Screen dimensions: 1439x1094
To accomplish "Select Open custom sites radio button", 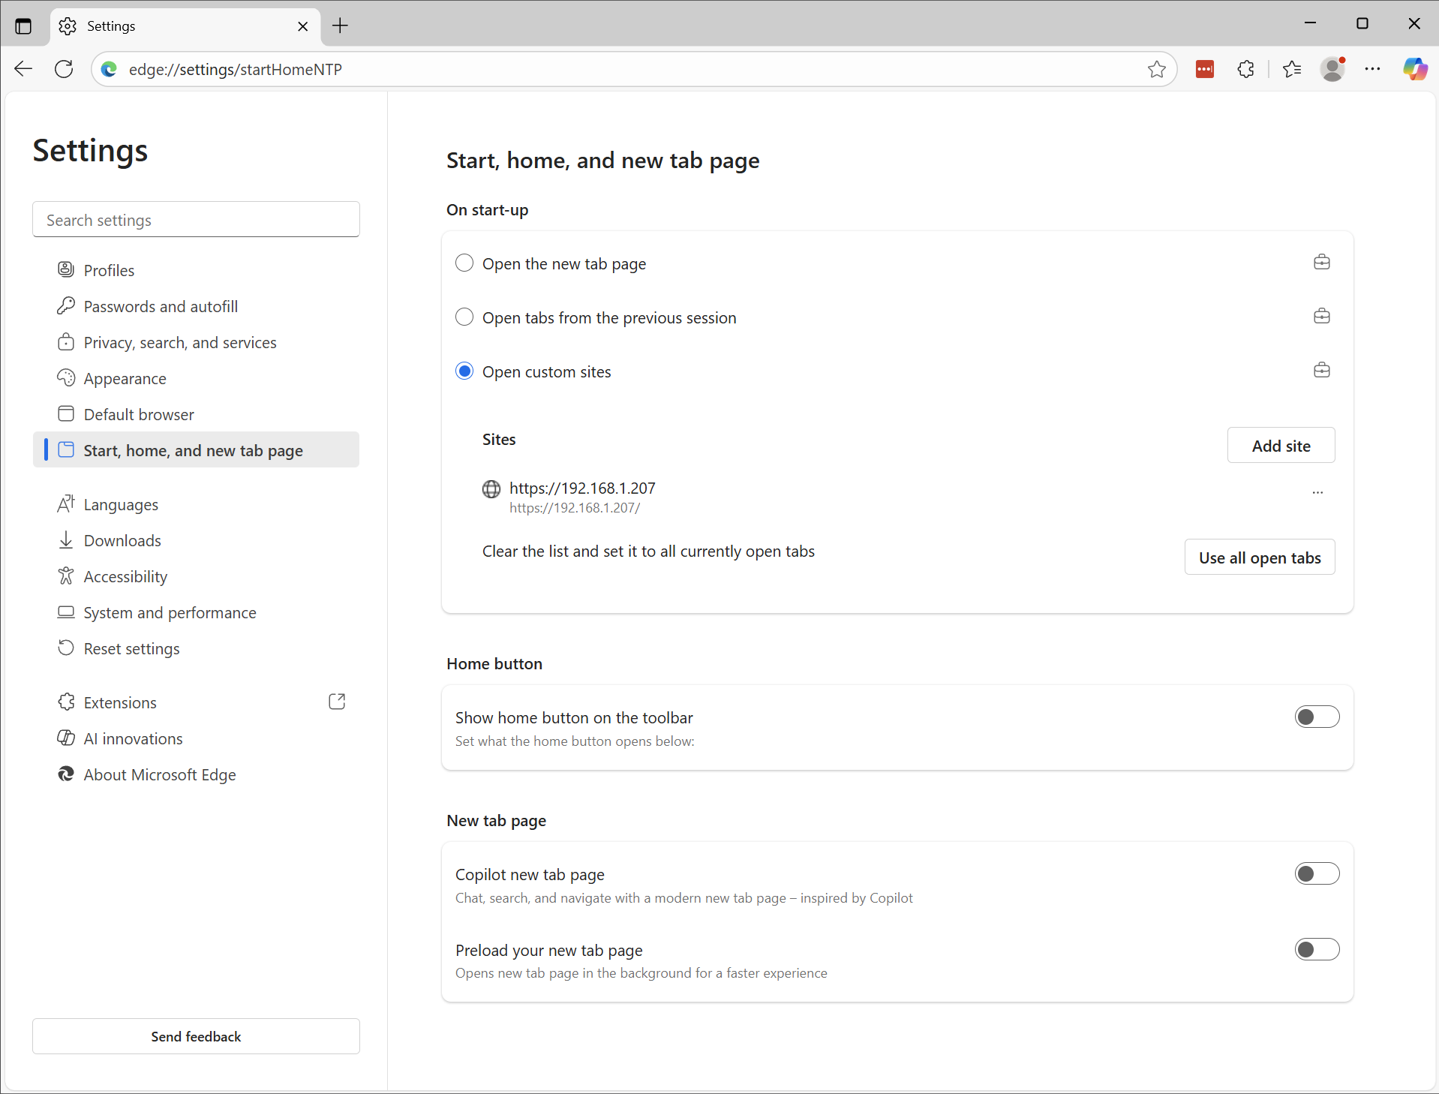I will click(464, 371).
